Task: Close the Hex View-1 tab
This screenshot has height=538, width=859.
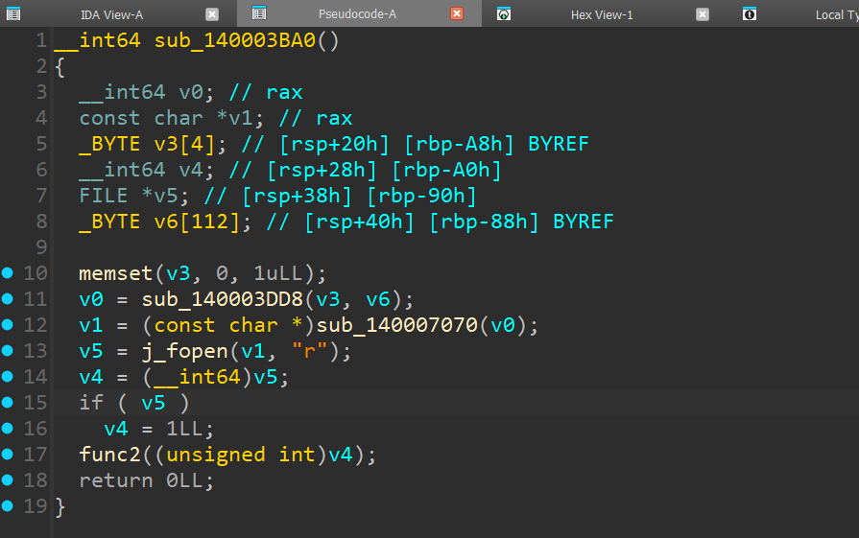Action: [x=703, y=14]
